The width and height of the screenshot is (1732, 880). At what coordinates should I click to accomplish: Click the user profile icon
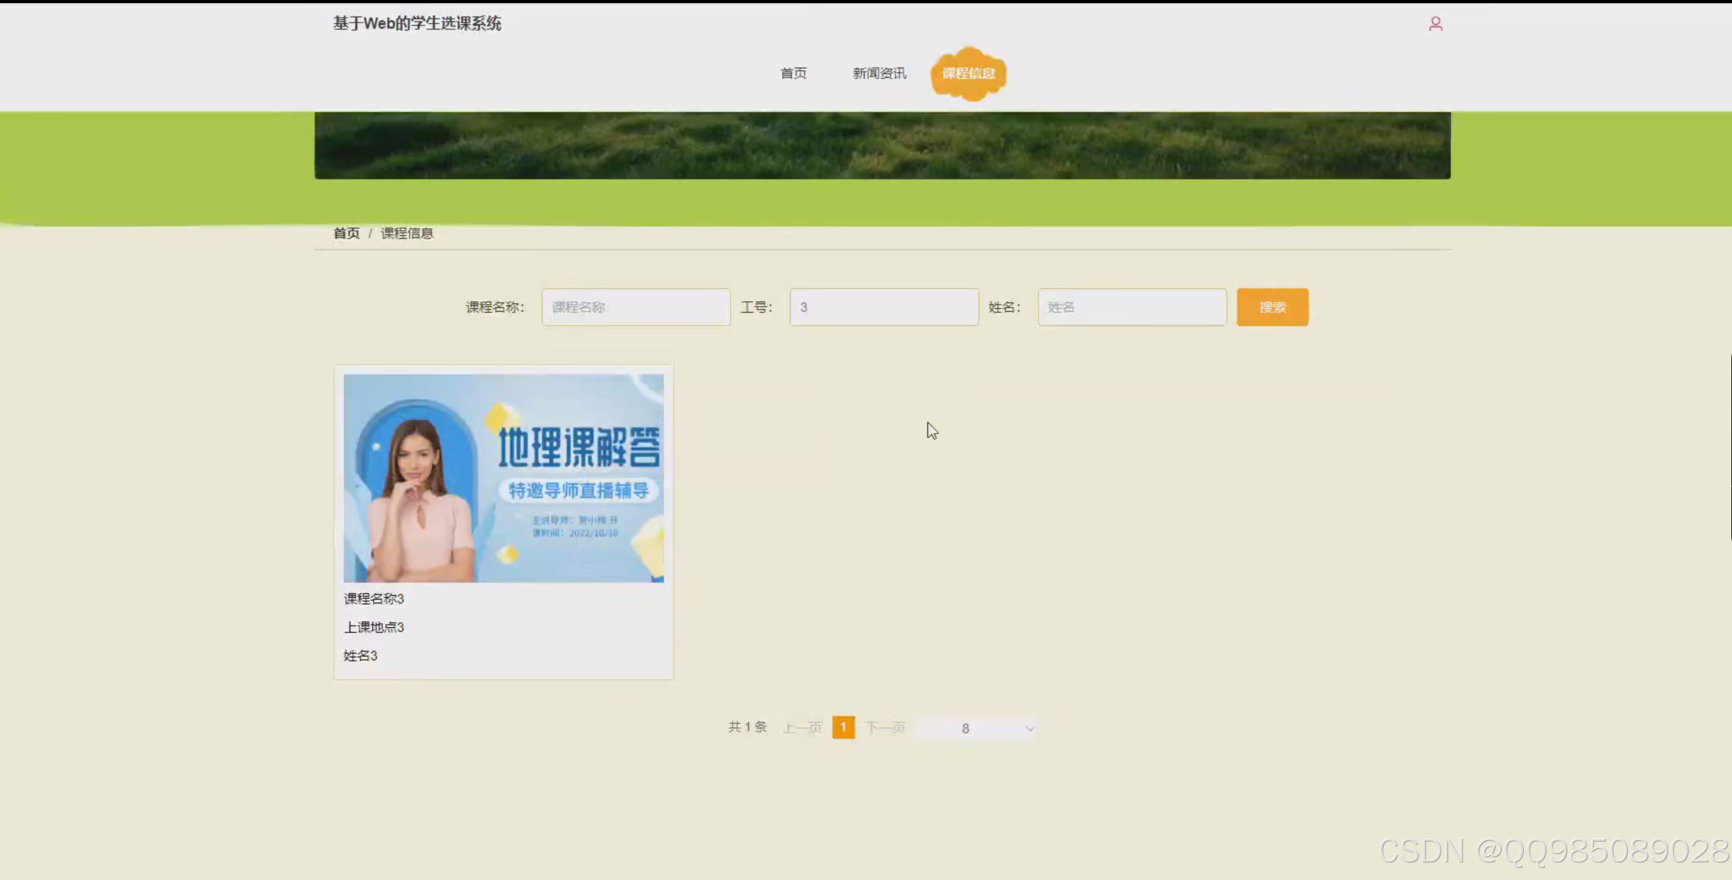coord(1435,23)
